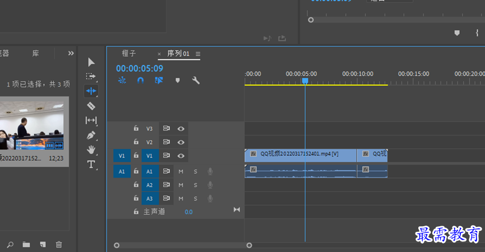This screenshot has height=252, width=485.
Task: Toggle sync lock for A2
Action: click(x=167, y=184)
